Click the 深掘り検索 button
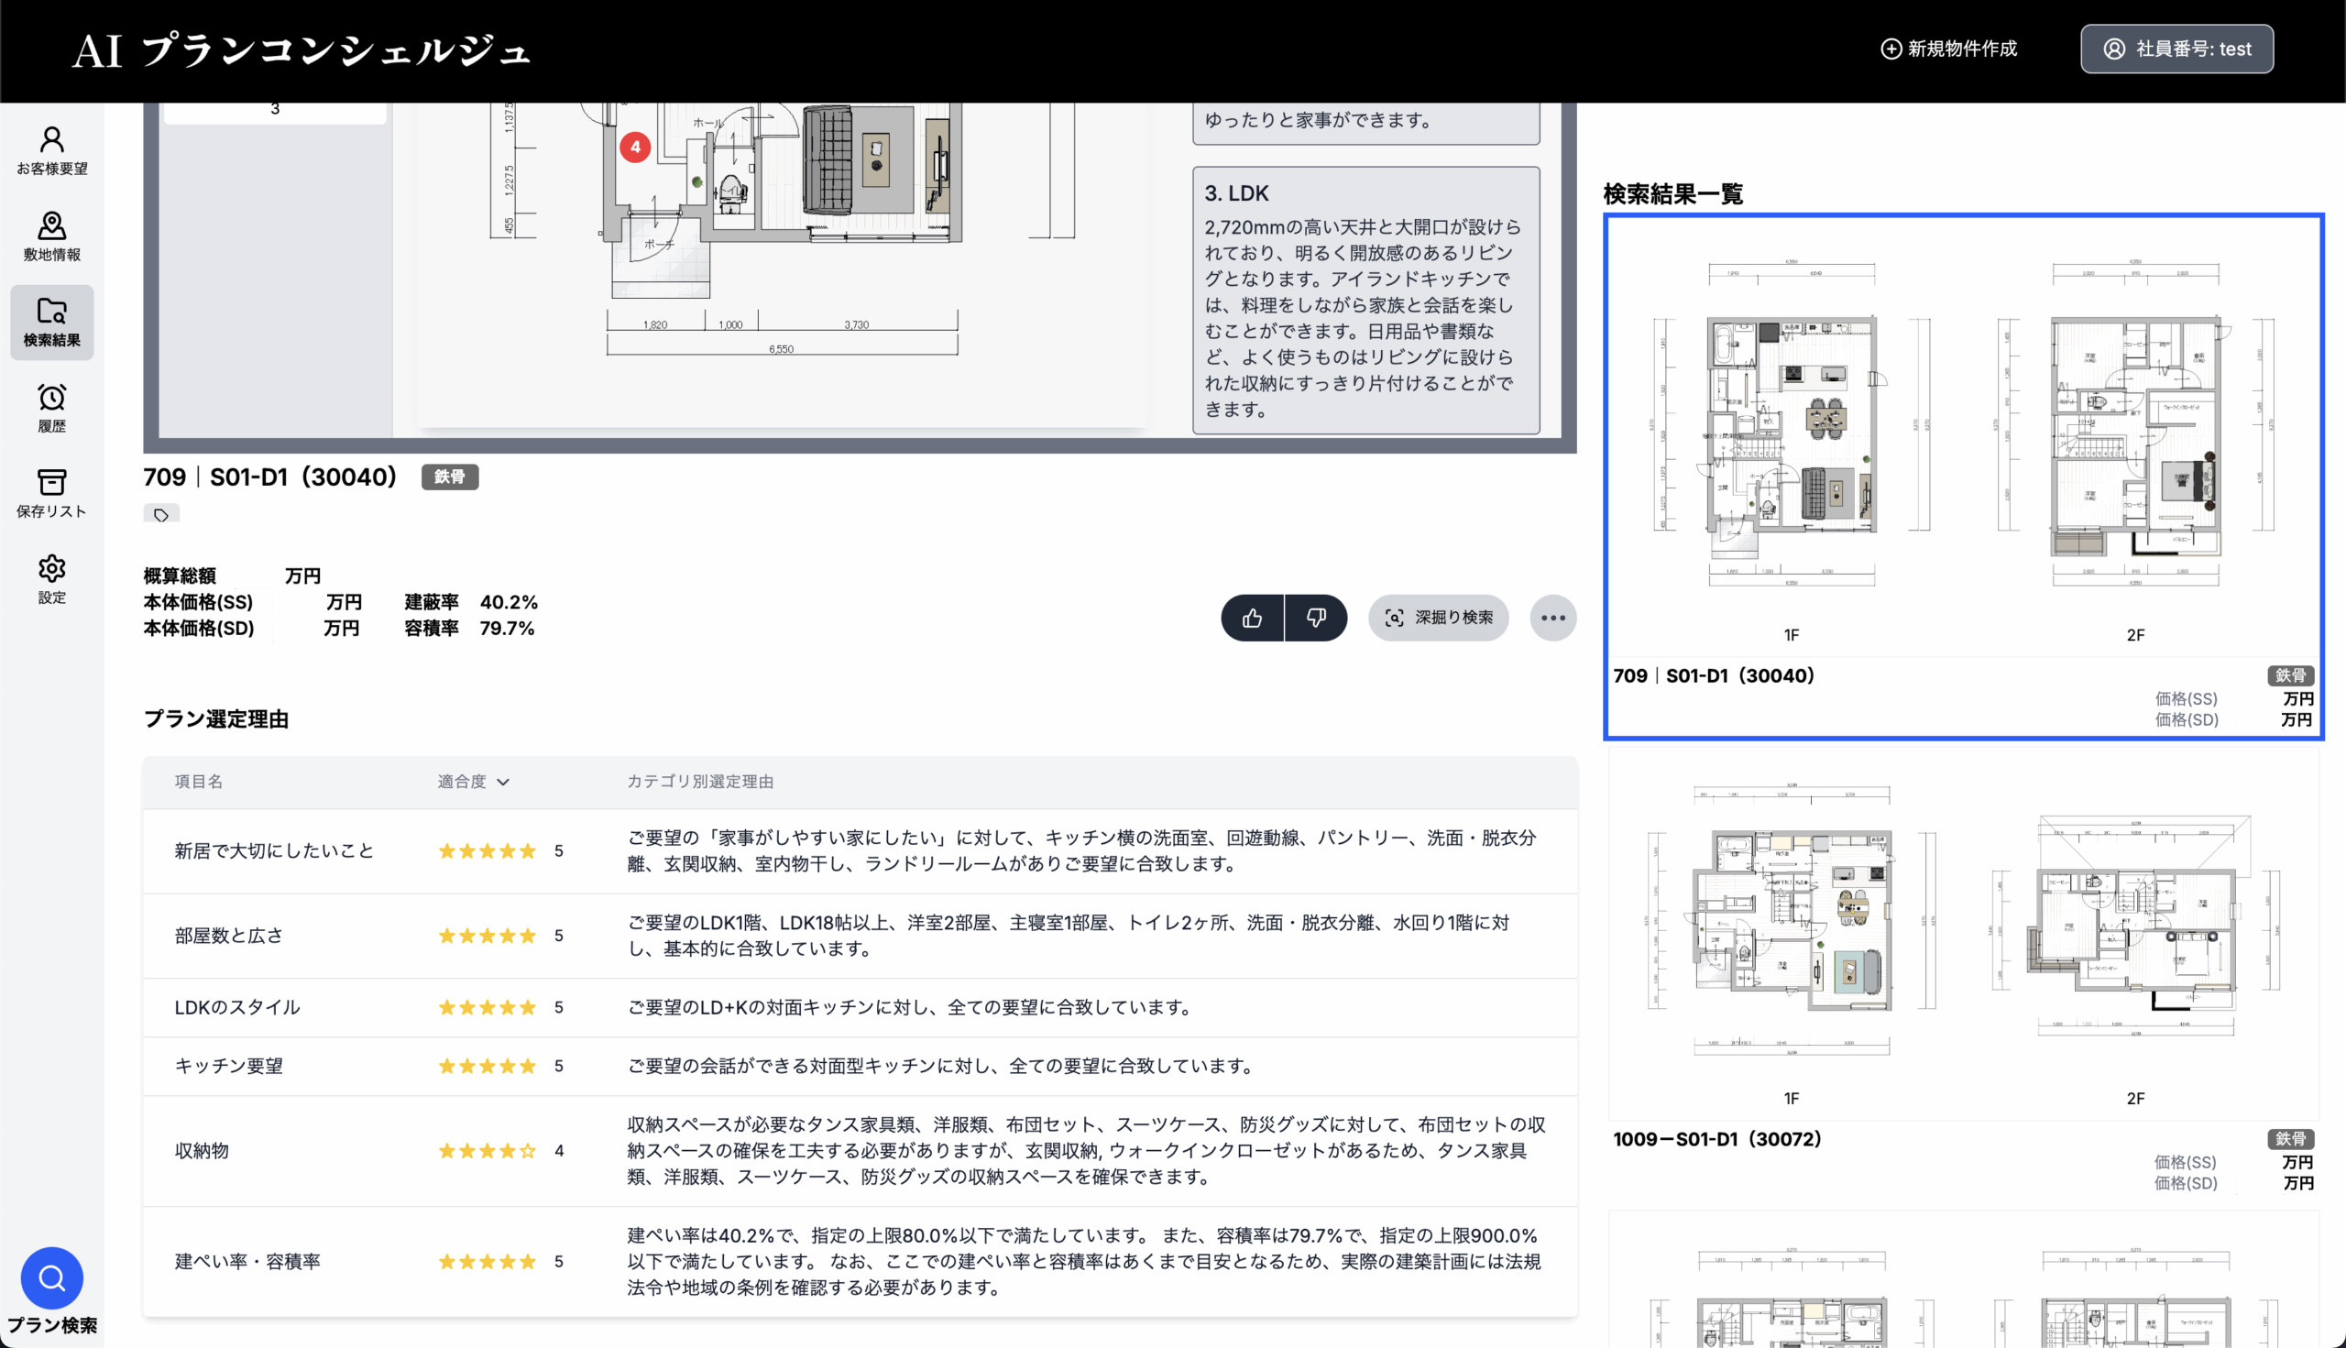2346x1348 pixels. (x=1438, y=618)
